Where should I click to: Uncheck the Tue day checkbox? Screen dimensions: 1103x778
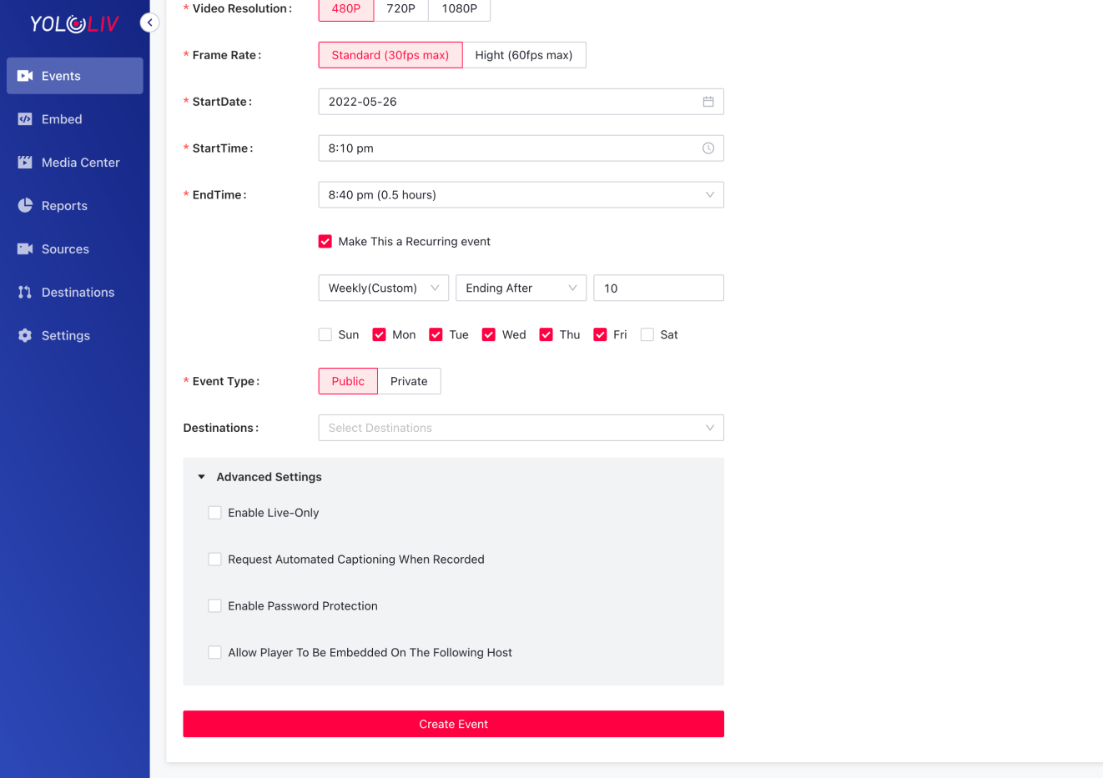point(436,334)
